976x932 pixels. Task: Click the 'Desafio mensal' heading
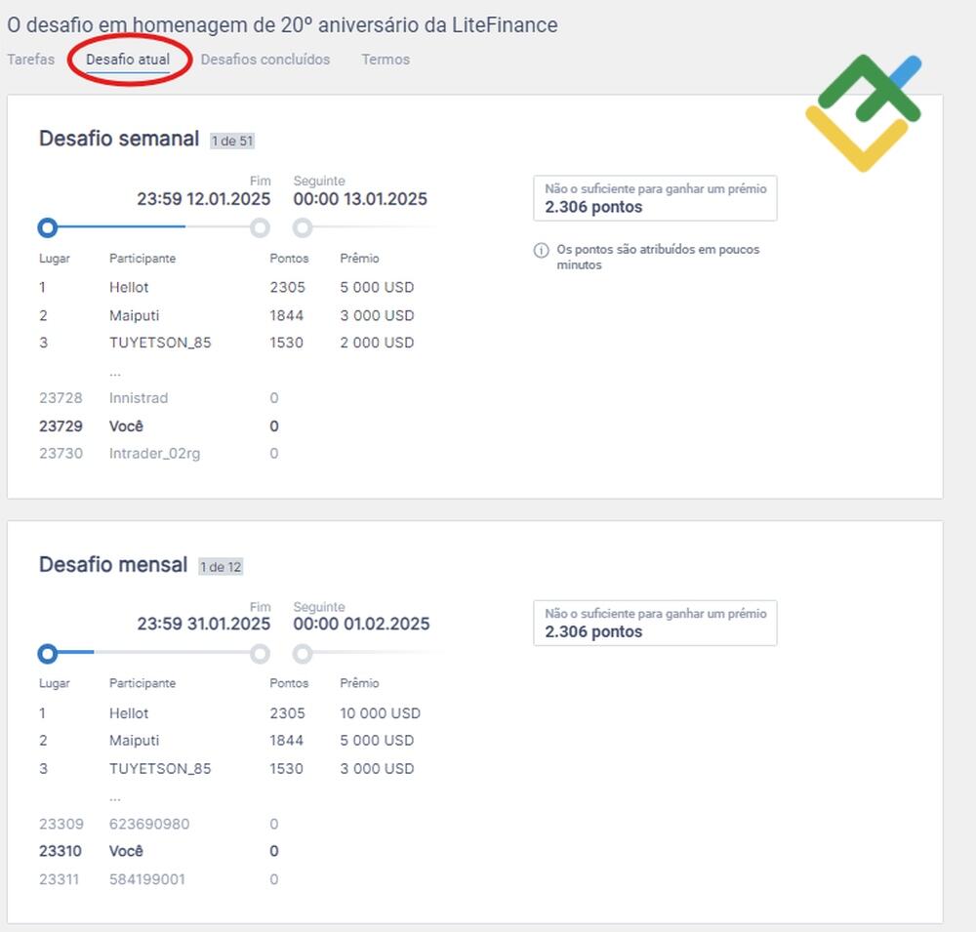(112, 564)
